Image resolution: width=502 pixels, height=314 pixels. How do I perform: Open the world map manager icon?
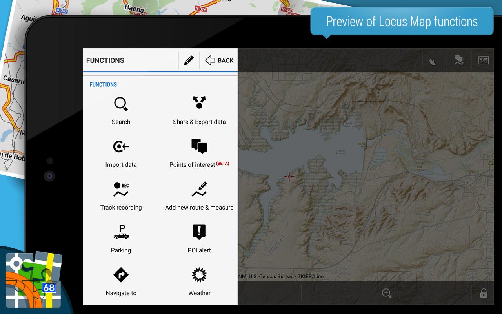(484, 60)
